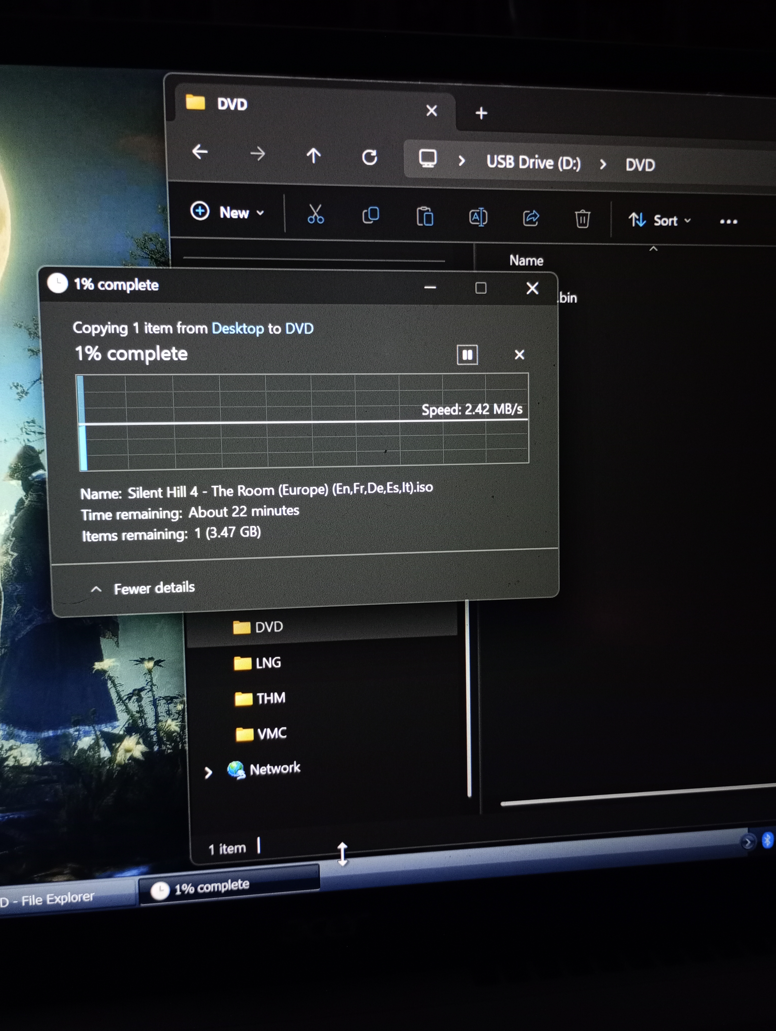Open the See more three-dots menu
The image size is (776, 1031).
pos(728,222)
